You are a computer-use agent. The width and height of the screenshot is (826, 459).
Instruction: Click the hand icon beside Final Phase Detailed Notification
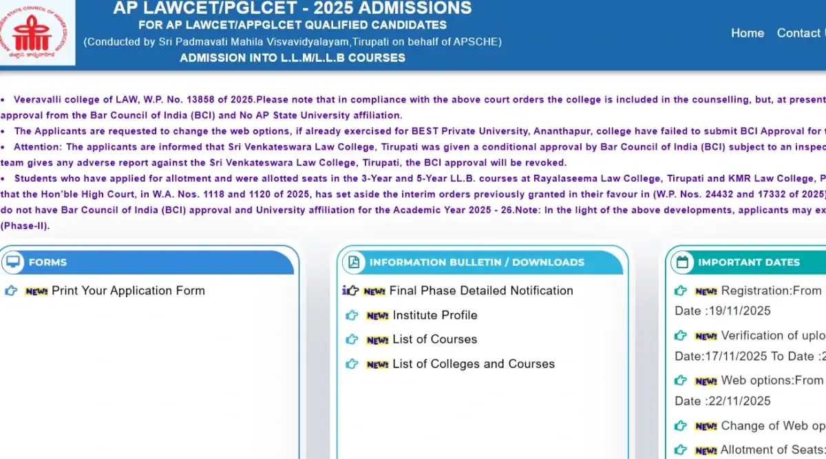coord(350,290)
